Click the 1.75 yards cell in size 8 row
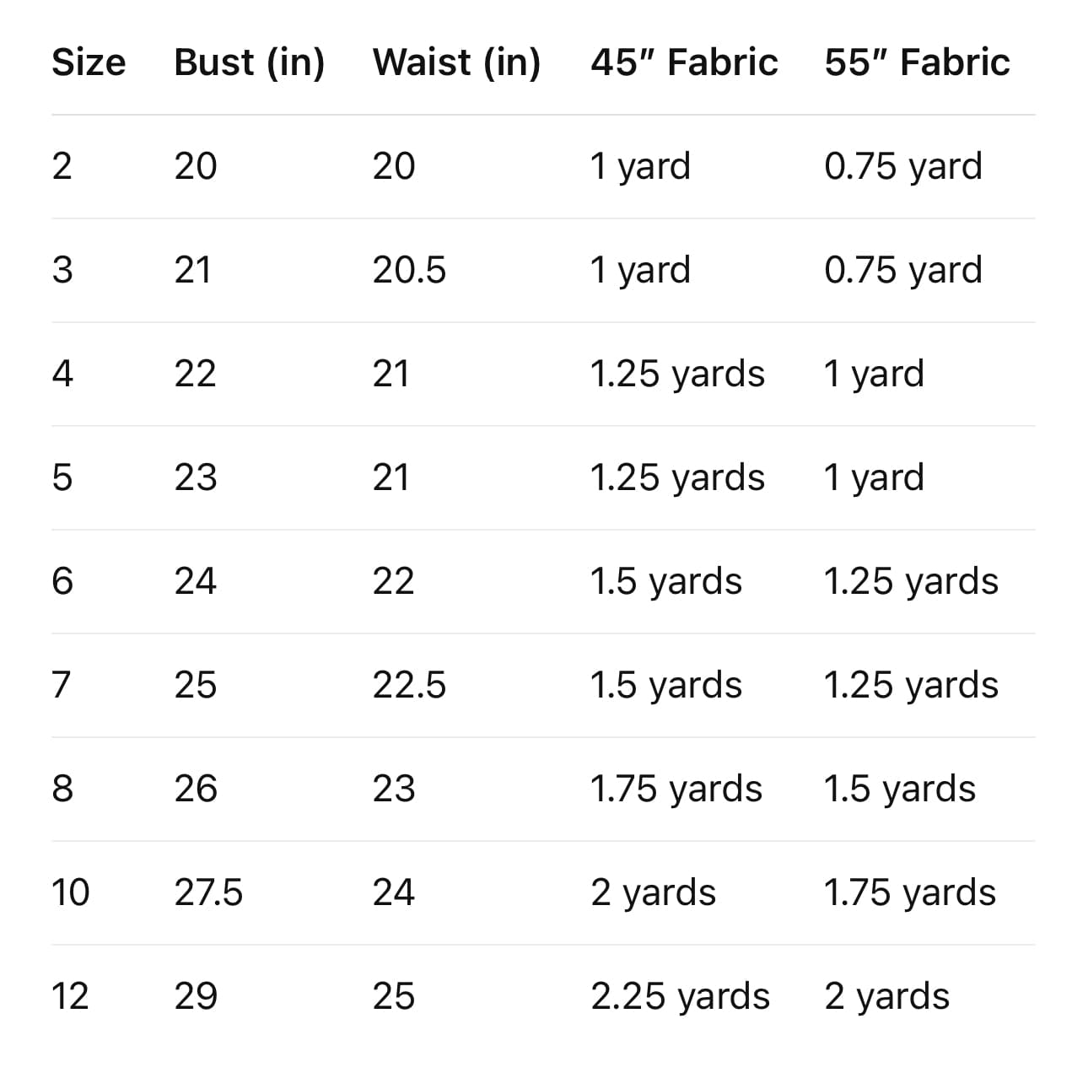 coord(676,789)
